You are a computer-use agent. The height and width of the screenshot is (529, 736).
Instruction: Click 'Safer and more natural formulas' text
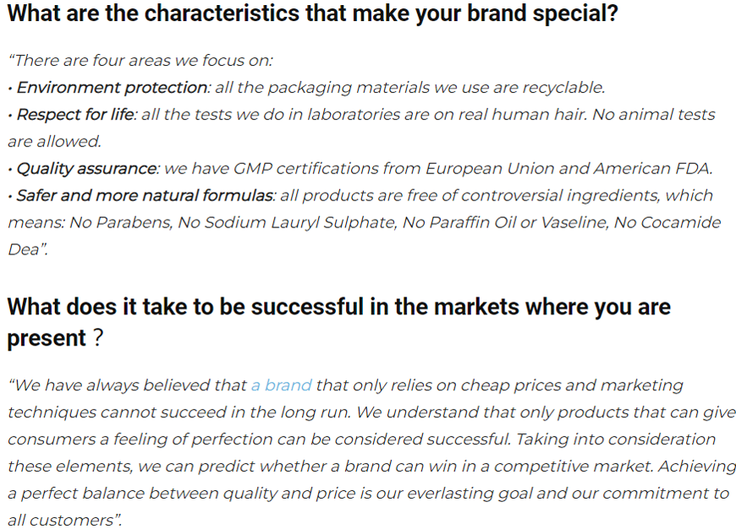click(x=145, y=195)
